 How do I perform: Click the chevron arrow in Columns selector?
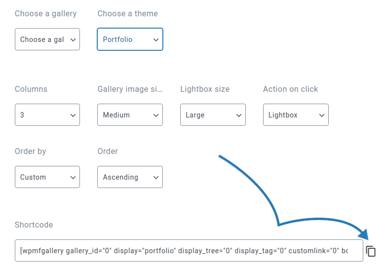[x=73, y=115]
